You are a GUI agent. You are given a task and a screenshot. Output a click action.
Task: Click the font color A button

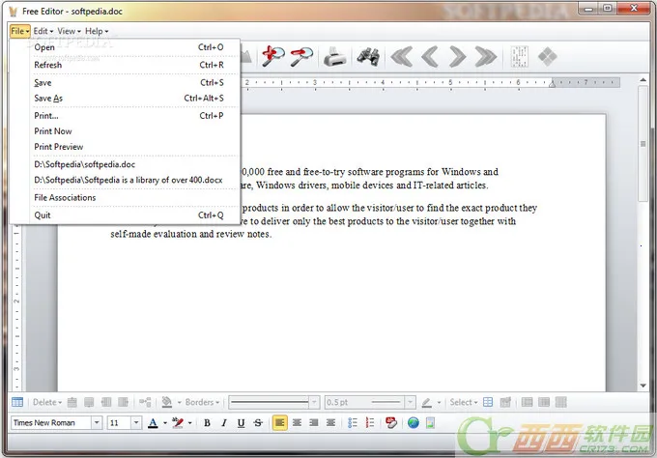[x=153, y=422]
